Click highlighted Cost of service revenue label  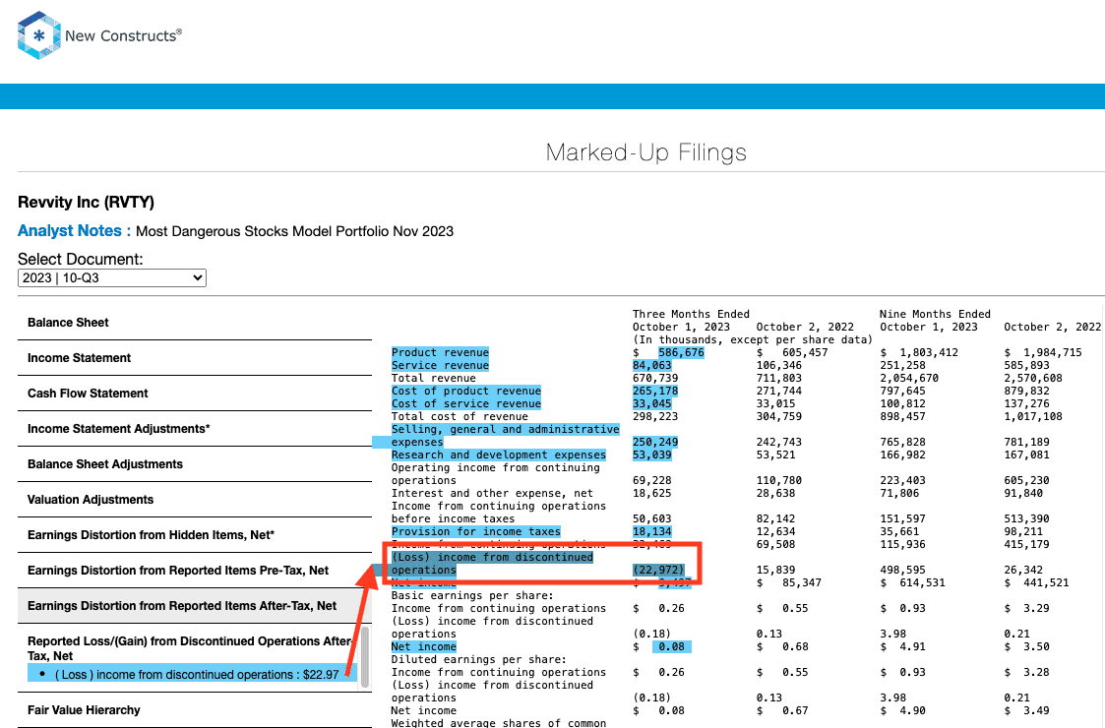tap(466, 403)
